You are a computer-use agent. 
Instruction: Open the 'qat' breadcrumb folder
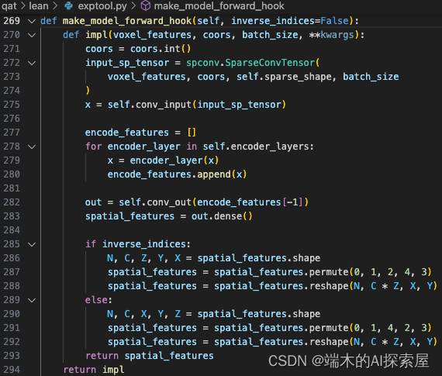9,6
